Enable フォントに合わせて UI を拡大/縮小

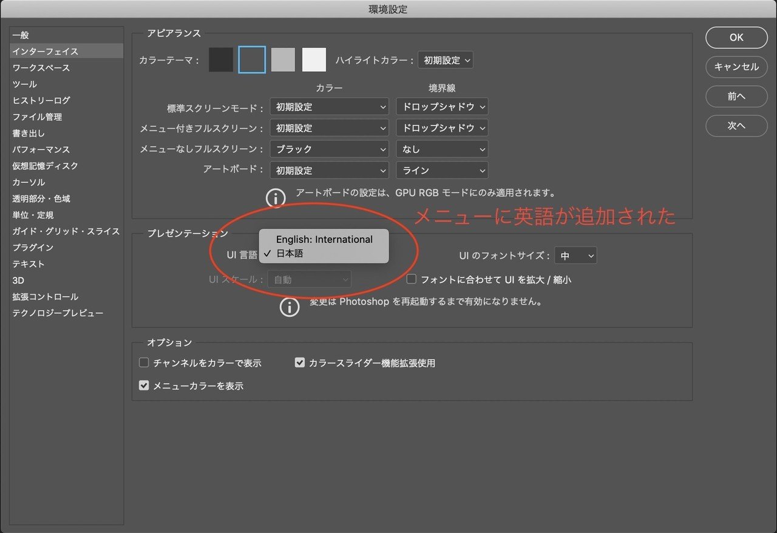point(411,279)
